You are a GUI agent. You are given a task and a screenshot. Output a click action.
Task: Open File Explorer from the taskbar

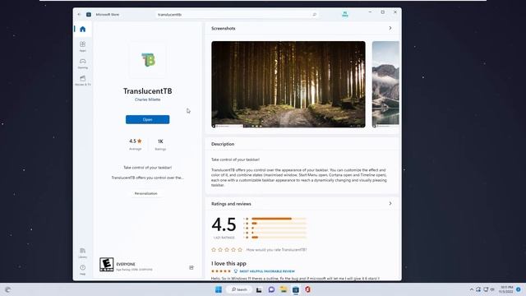pos(284,289)
